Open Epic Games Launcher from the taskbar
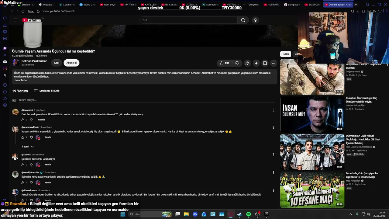The image size is (389, 219). pos(267,214)
